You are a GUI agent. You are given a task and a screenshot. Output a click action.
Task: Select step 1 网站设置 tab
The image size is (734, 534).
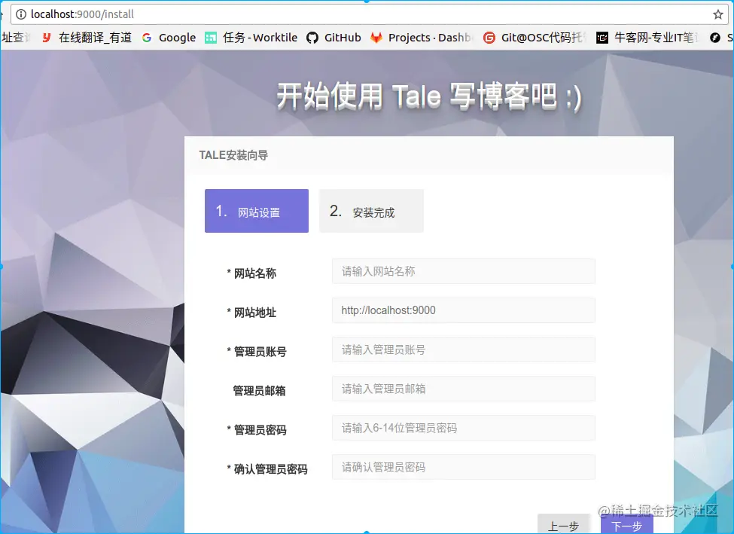point(257,211)
